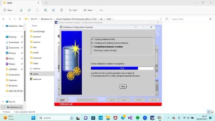
Task: Open LINTANG folder in navigation pane
Action: 11,69
